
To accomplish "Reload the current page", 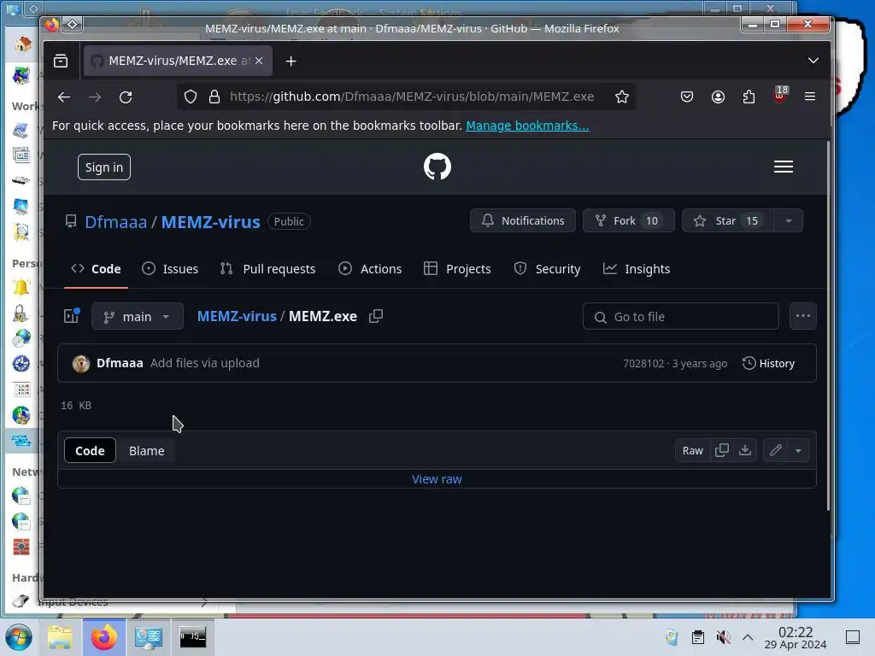I will click(x=126, y=97).
